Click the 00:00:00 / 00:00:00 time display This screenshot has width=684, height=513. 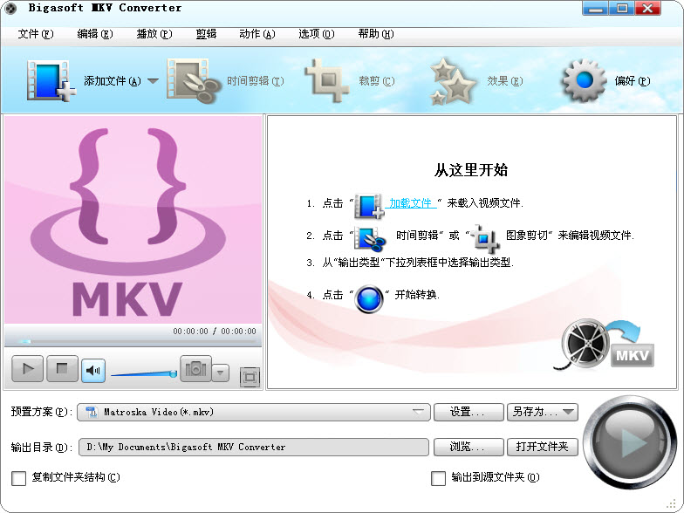click(x=215, y=332)
